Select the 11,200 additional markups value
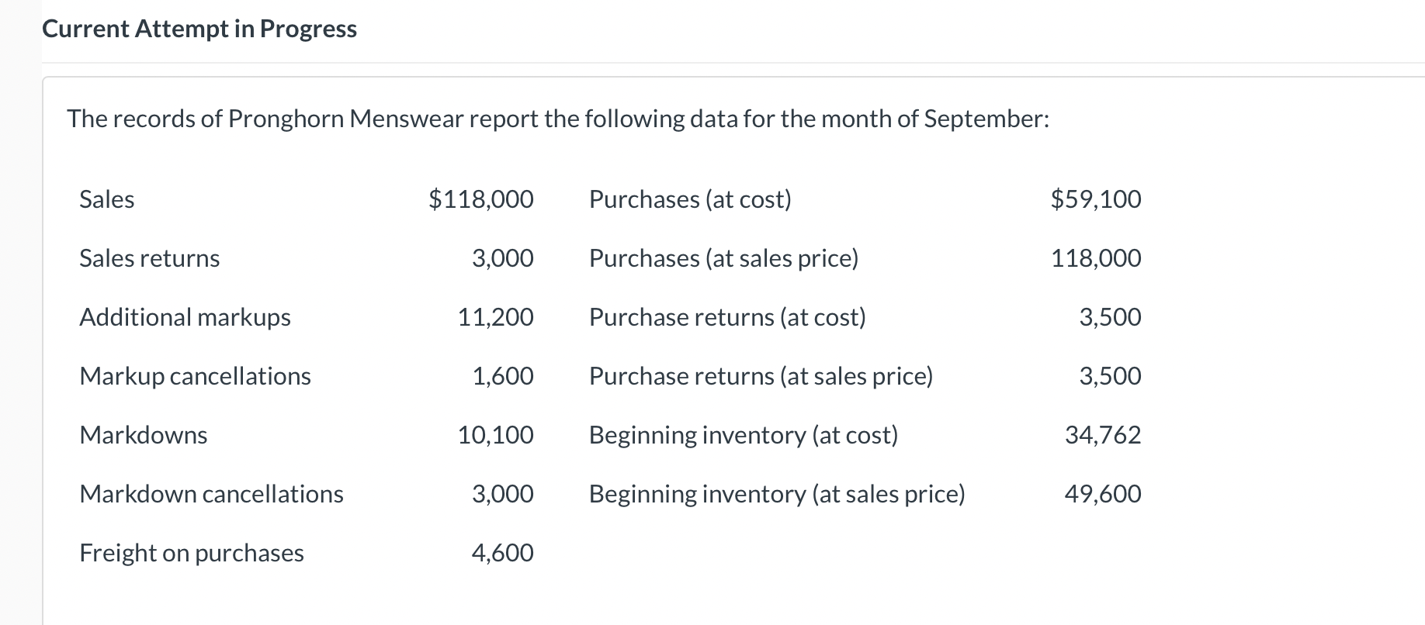This screenshot has height=625, width=1425. (x=495, y=317)
